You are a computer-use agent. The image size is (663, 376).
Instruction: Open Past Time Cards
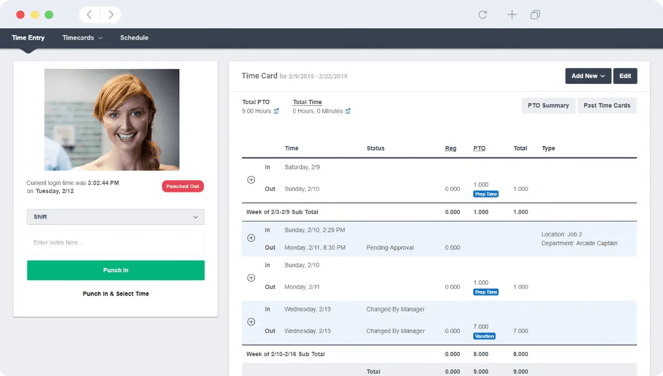[x=607, y=105]
